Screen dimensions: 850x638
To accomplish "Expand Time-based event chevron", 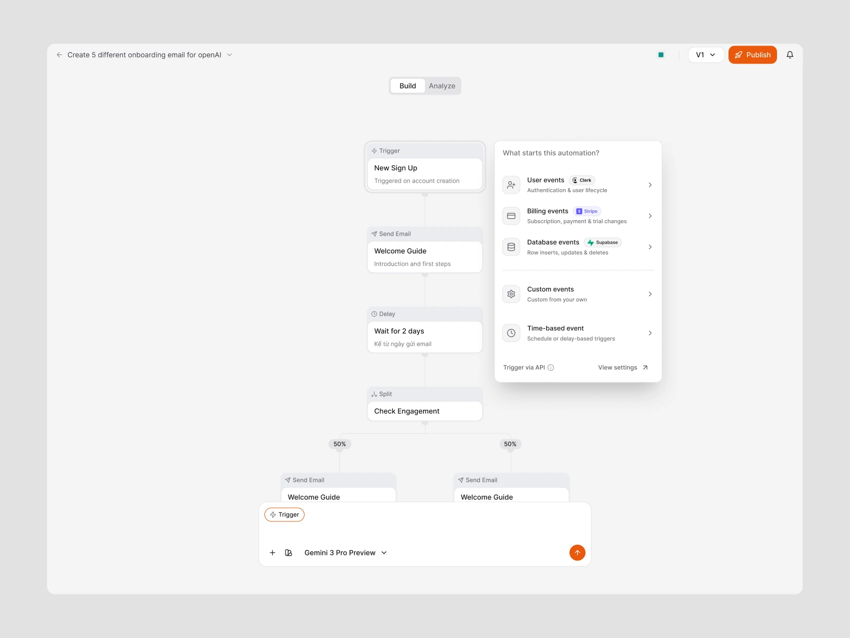I will 650,333.
